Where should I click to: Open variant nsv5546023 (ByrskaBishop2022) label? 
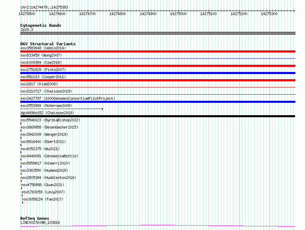point(50,120)
